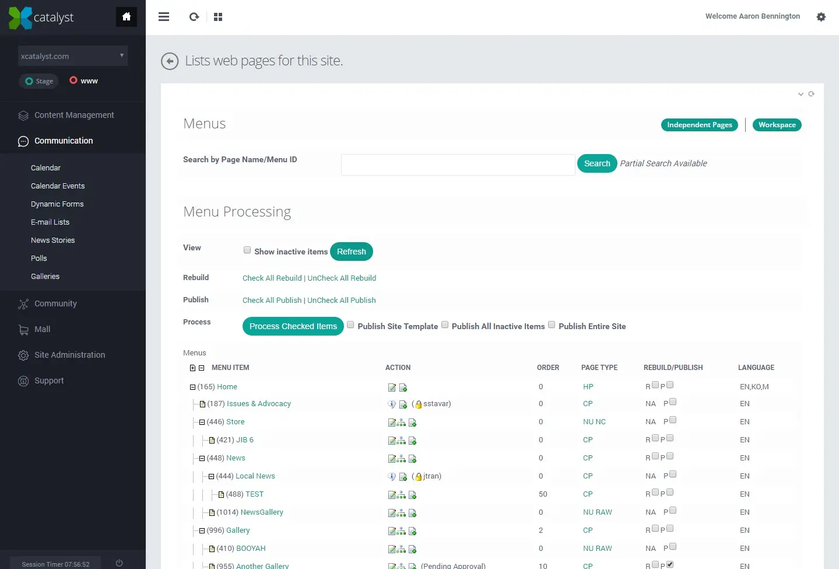Viewport: 839px width, 569px height.
Task: Enable Show inactive items checkbox
Action: click(x=247, y=250)
